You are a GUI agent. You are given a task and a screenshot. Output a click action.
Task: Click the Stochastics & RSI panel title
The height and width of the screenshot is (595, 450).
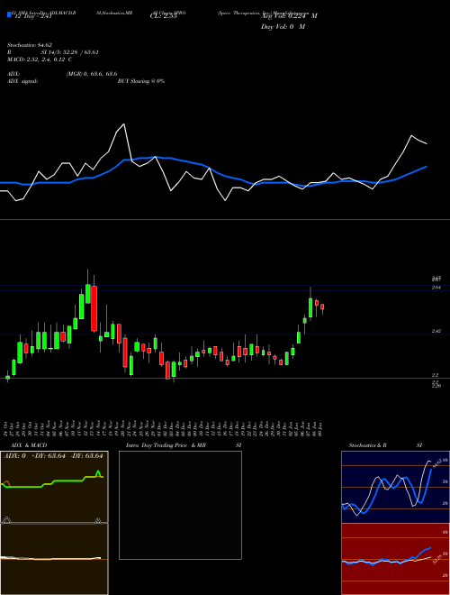[x=385, y=445]
